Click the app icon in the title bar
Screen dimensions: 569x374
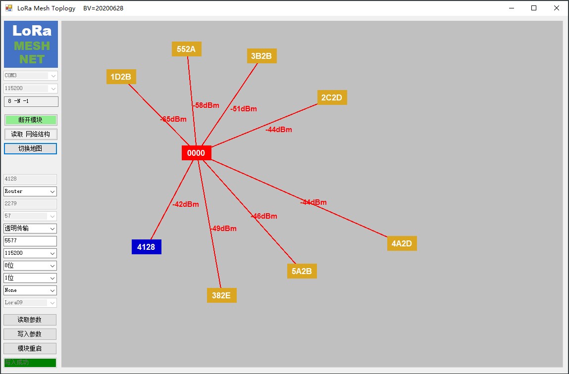(9, 8)
